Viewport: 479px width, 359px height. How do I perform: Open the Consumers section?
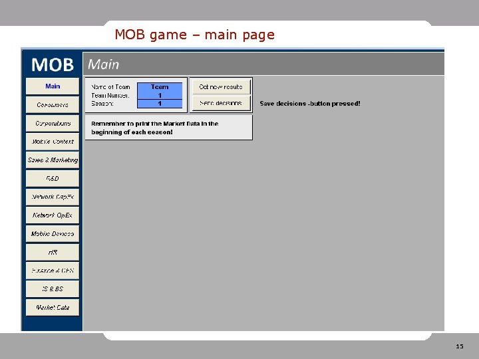[53, 105]
